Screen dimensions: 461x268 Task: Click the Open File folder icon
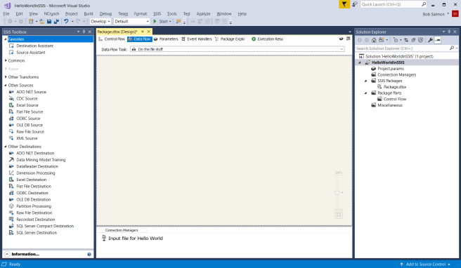coord(41,21)
